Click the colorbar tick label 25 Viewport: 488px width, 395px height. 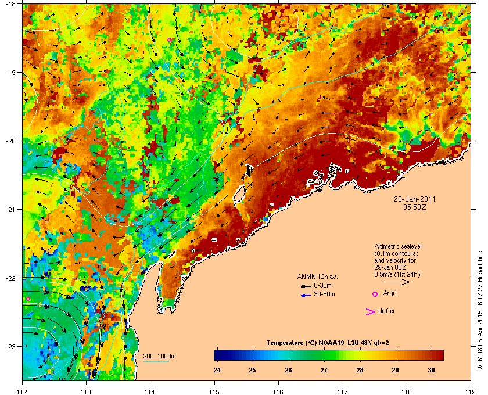tap(252, 370)
